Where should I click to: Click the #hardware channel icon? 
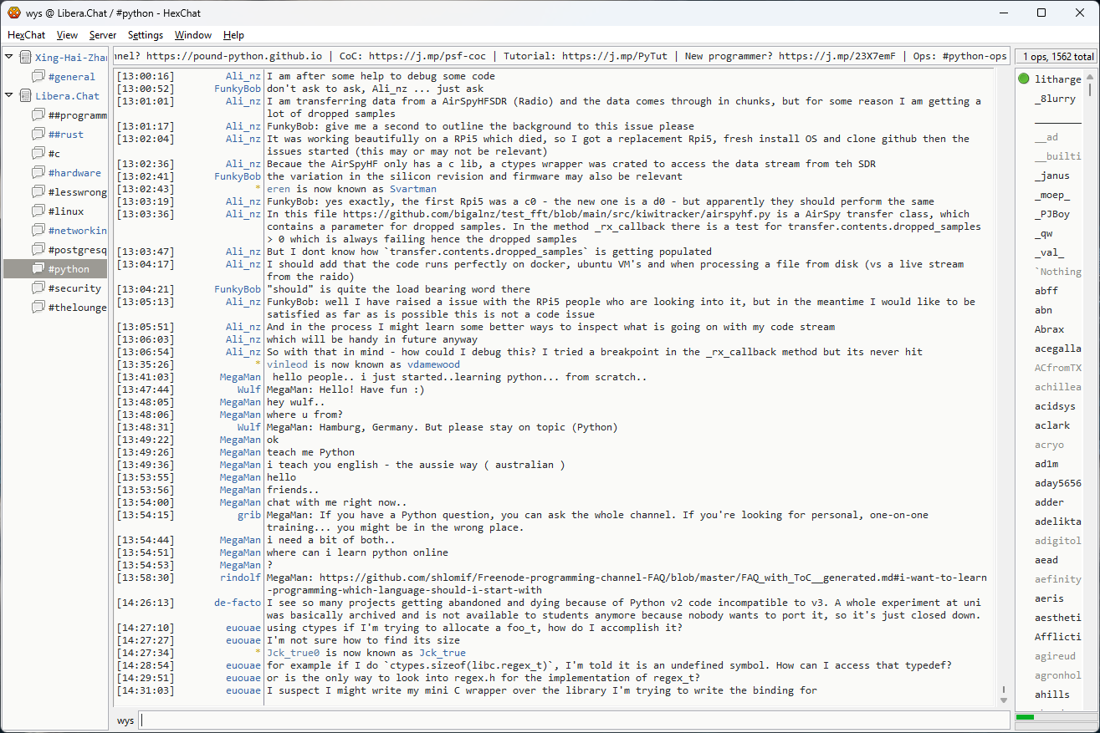click(38, 173)
